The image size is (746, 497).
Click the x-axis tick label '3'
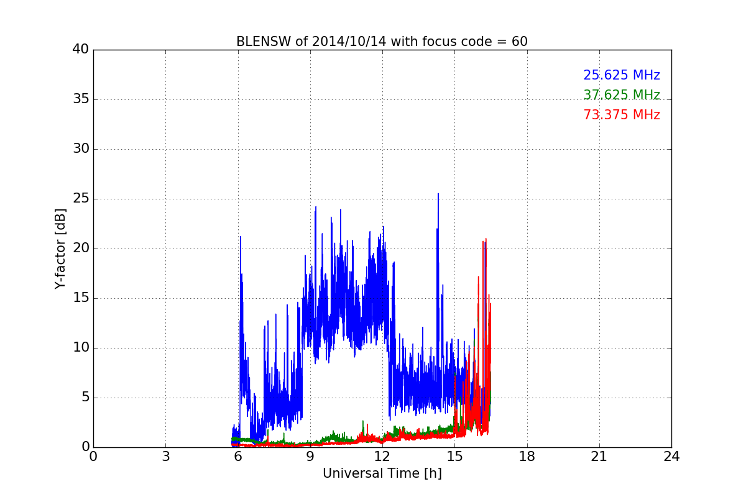point(165,457)
